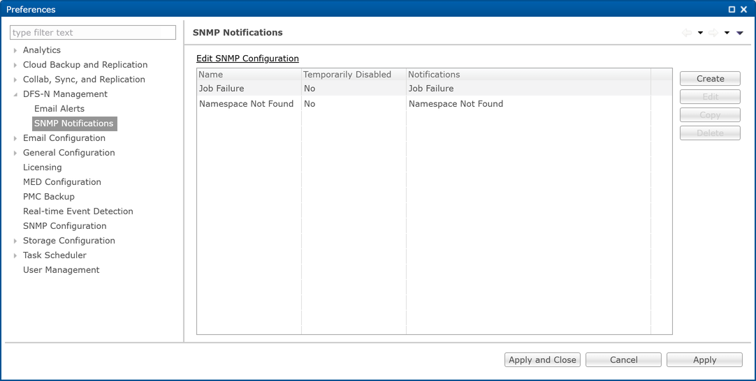Select DFS-N Management tree item
The height and width of the screenshot is (381, 756).
point(65,94)
